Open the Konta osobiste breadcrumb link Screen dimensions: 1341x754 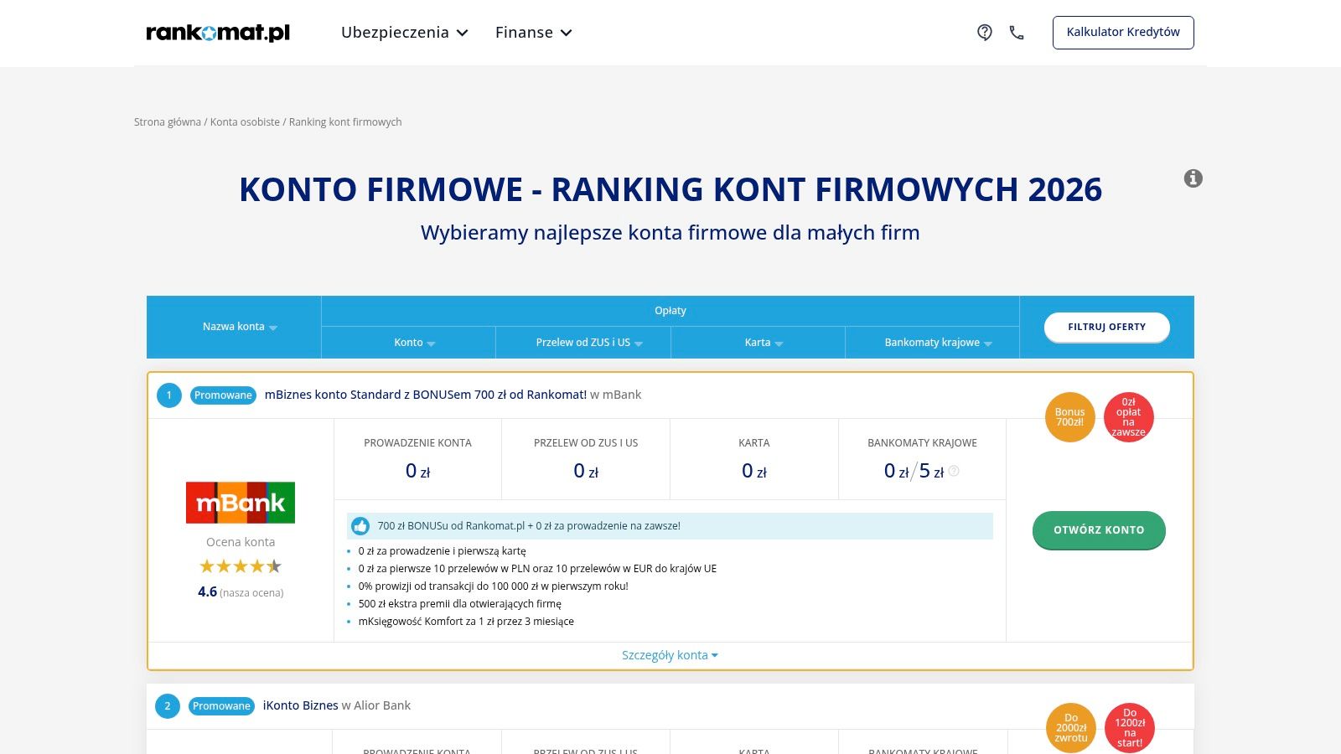(245, 122)
